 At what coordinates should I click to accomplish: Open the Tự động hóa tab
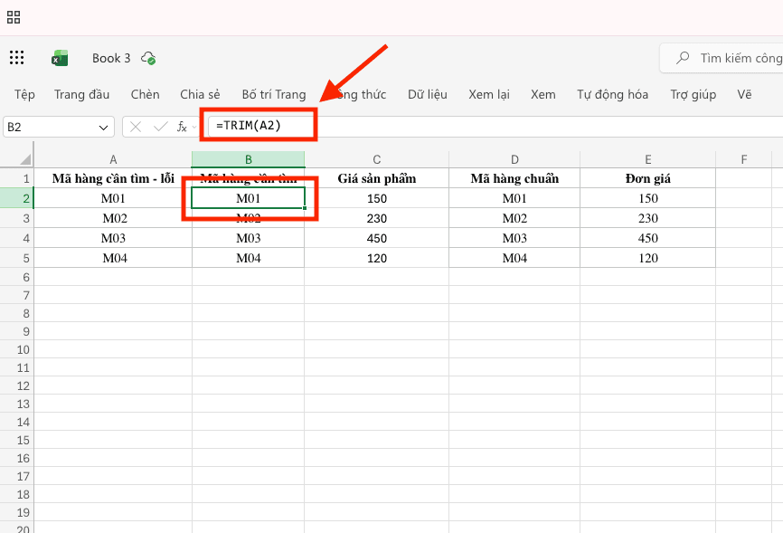pyautogui.click(x=613, y=94)
